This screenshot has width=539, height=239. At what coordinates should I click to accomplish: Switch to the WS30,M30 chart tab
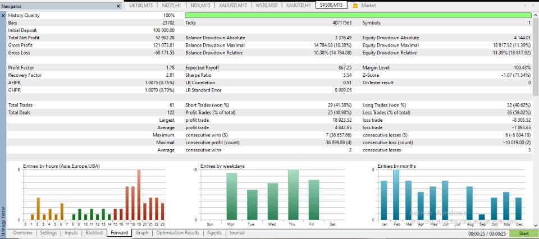pos(267,6)
